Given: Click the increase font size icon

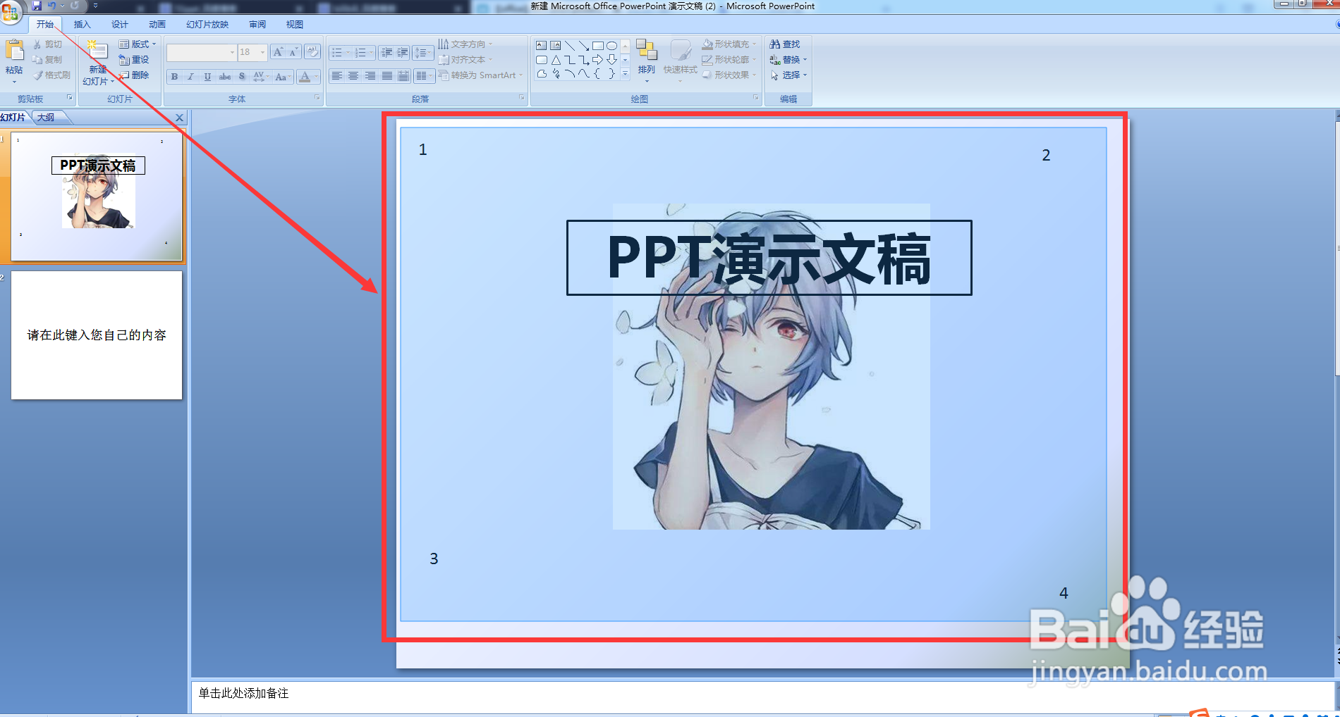Looking at the screenshot, I should point(278,52).
